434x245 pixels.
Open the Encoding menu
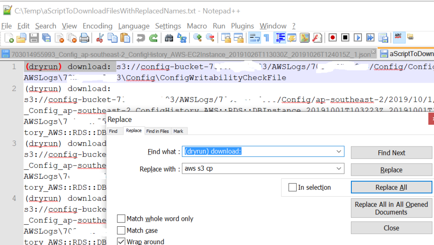point(97,26)
